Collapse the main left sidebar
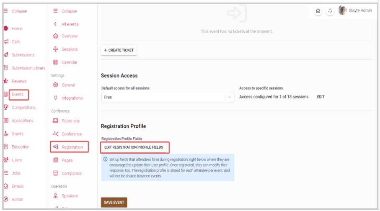This screenshot has height=211, width=380. click(x=15, y=11)
